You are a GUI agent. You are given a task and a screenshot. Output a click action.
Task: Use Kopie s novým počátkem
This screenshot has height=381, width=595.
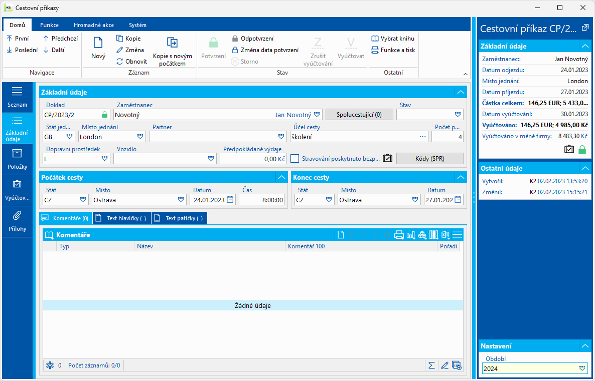click(173, 52)
